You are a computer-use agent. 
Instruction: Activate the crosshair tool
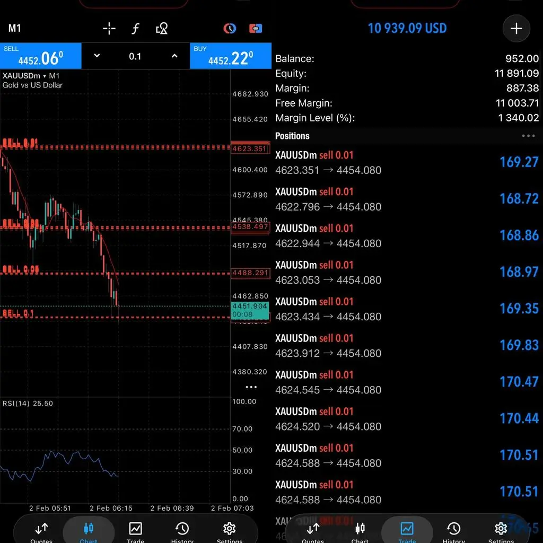[109, 29]
